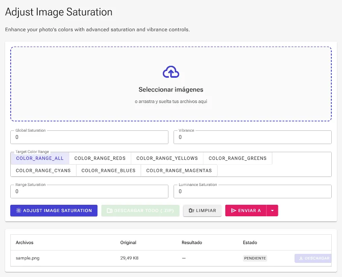Click the Estado column header

pyautogui.click(x=250, y=242)
